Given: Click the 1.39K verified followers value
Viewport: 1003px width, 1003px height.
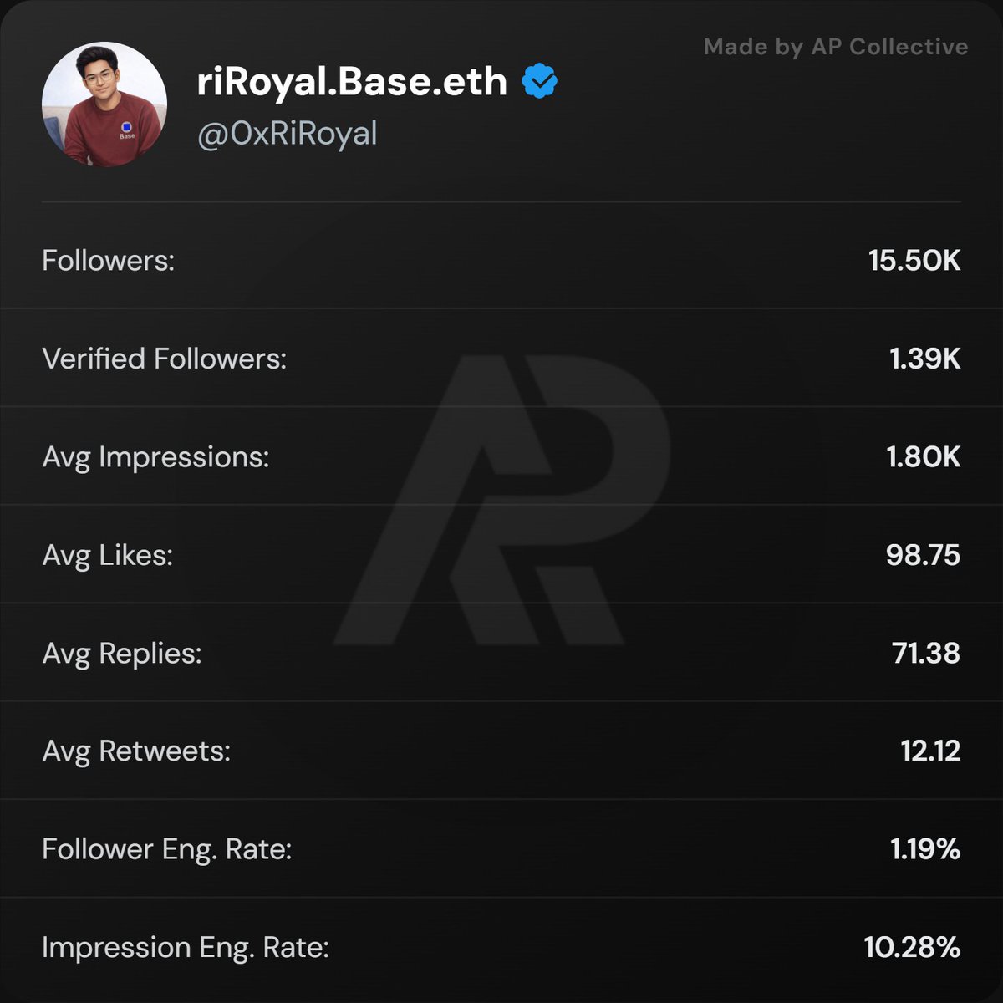Looking at the screenshot, I should point(924,359).
